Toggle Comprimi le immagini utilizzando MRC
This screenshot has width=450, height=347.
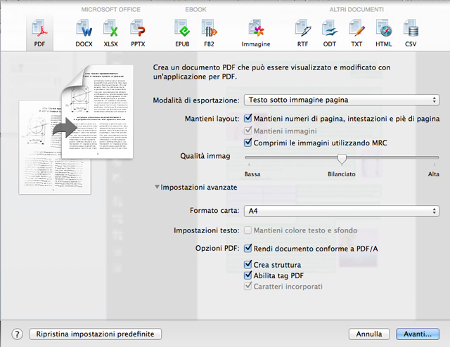click(248, 143)
